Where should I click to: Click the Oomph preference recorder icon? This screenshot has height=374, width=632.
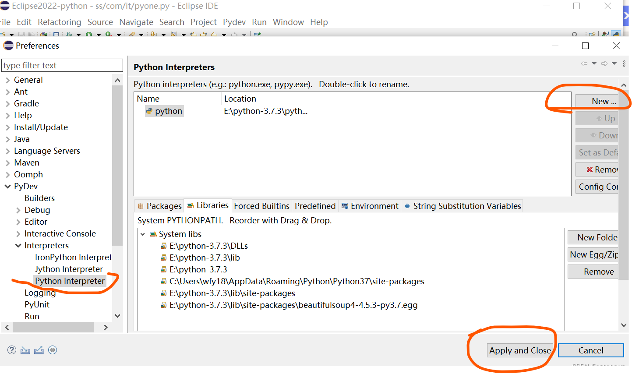tap(53, 350)
